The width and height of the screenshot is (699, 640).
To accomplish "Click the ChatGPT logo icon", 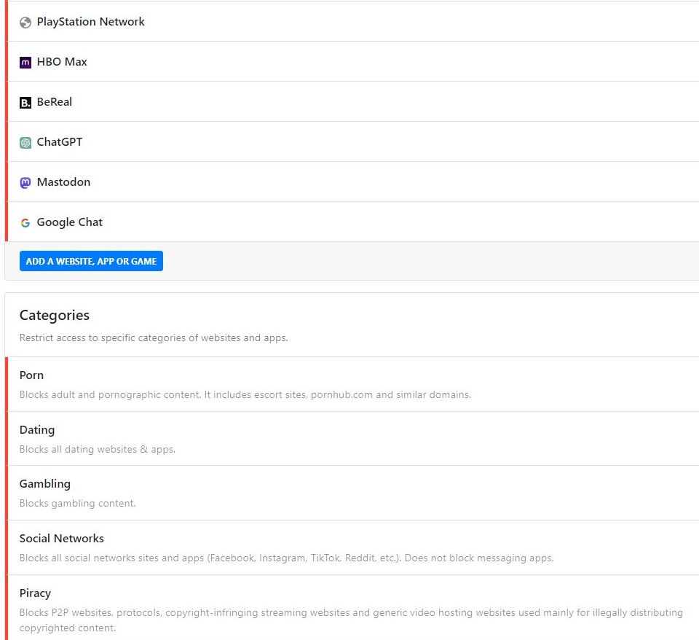I will click(25, 143).
